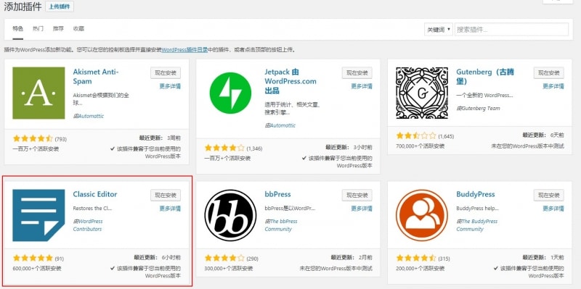The image size is (581, 289).
Task: Click the Jetpack 由 WordPress.com 出品 title
Action: (x=290, y=81)
